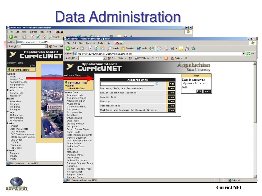Viewport: 262px width, 196px height.
Task: Click Send button in front menu bar
Action: coord(119,43)
